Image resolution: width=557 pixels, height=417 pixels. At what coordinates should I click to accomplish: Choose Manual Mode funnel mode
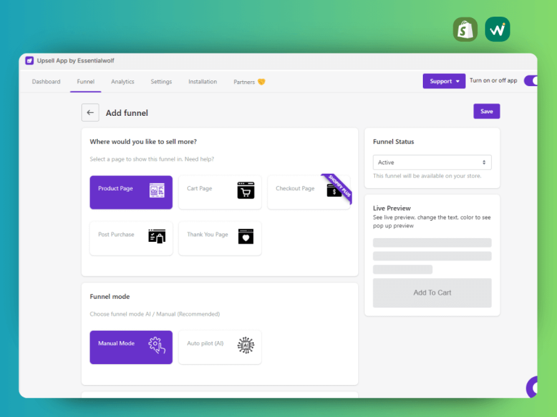click(131, 347)
